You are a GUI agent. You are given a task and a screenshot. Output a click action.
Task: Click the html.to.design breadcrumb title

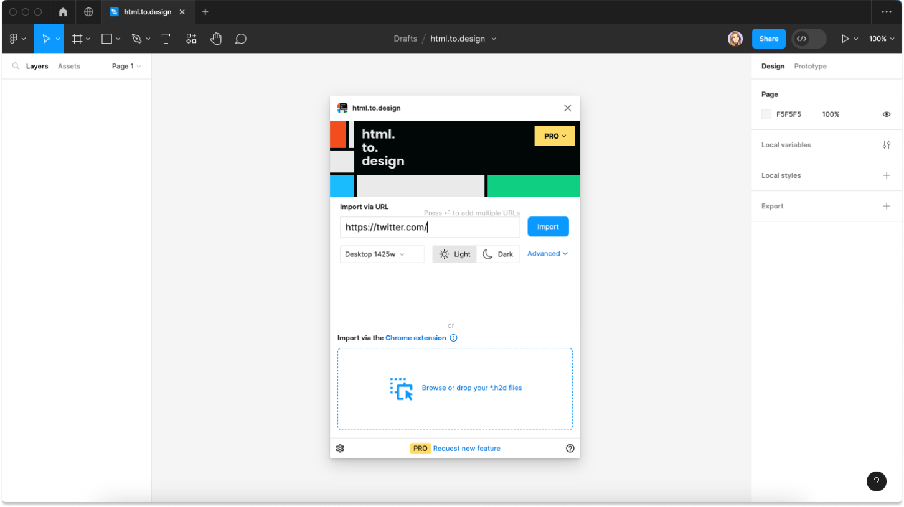pos(458,39)
